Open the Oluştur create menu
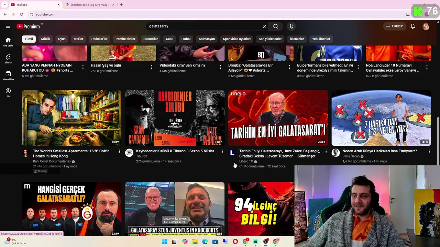The height and width of the screenshot is (247, 440). click(x=394, y=26)
